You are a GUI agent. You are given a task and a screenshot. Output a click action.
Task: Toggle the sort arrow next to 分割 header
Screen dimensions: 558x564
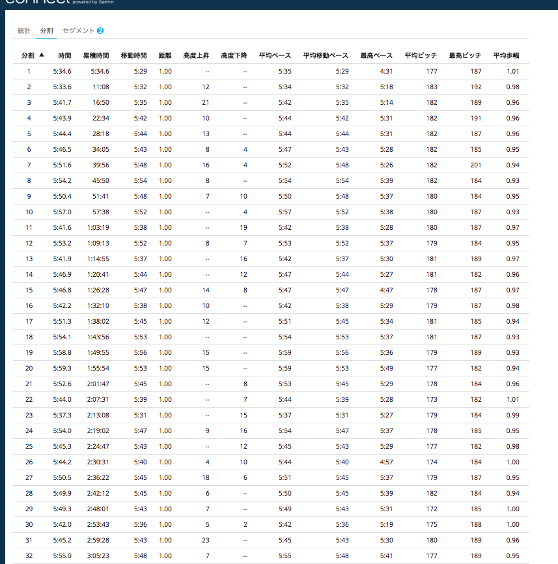point(42,55)
